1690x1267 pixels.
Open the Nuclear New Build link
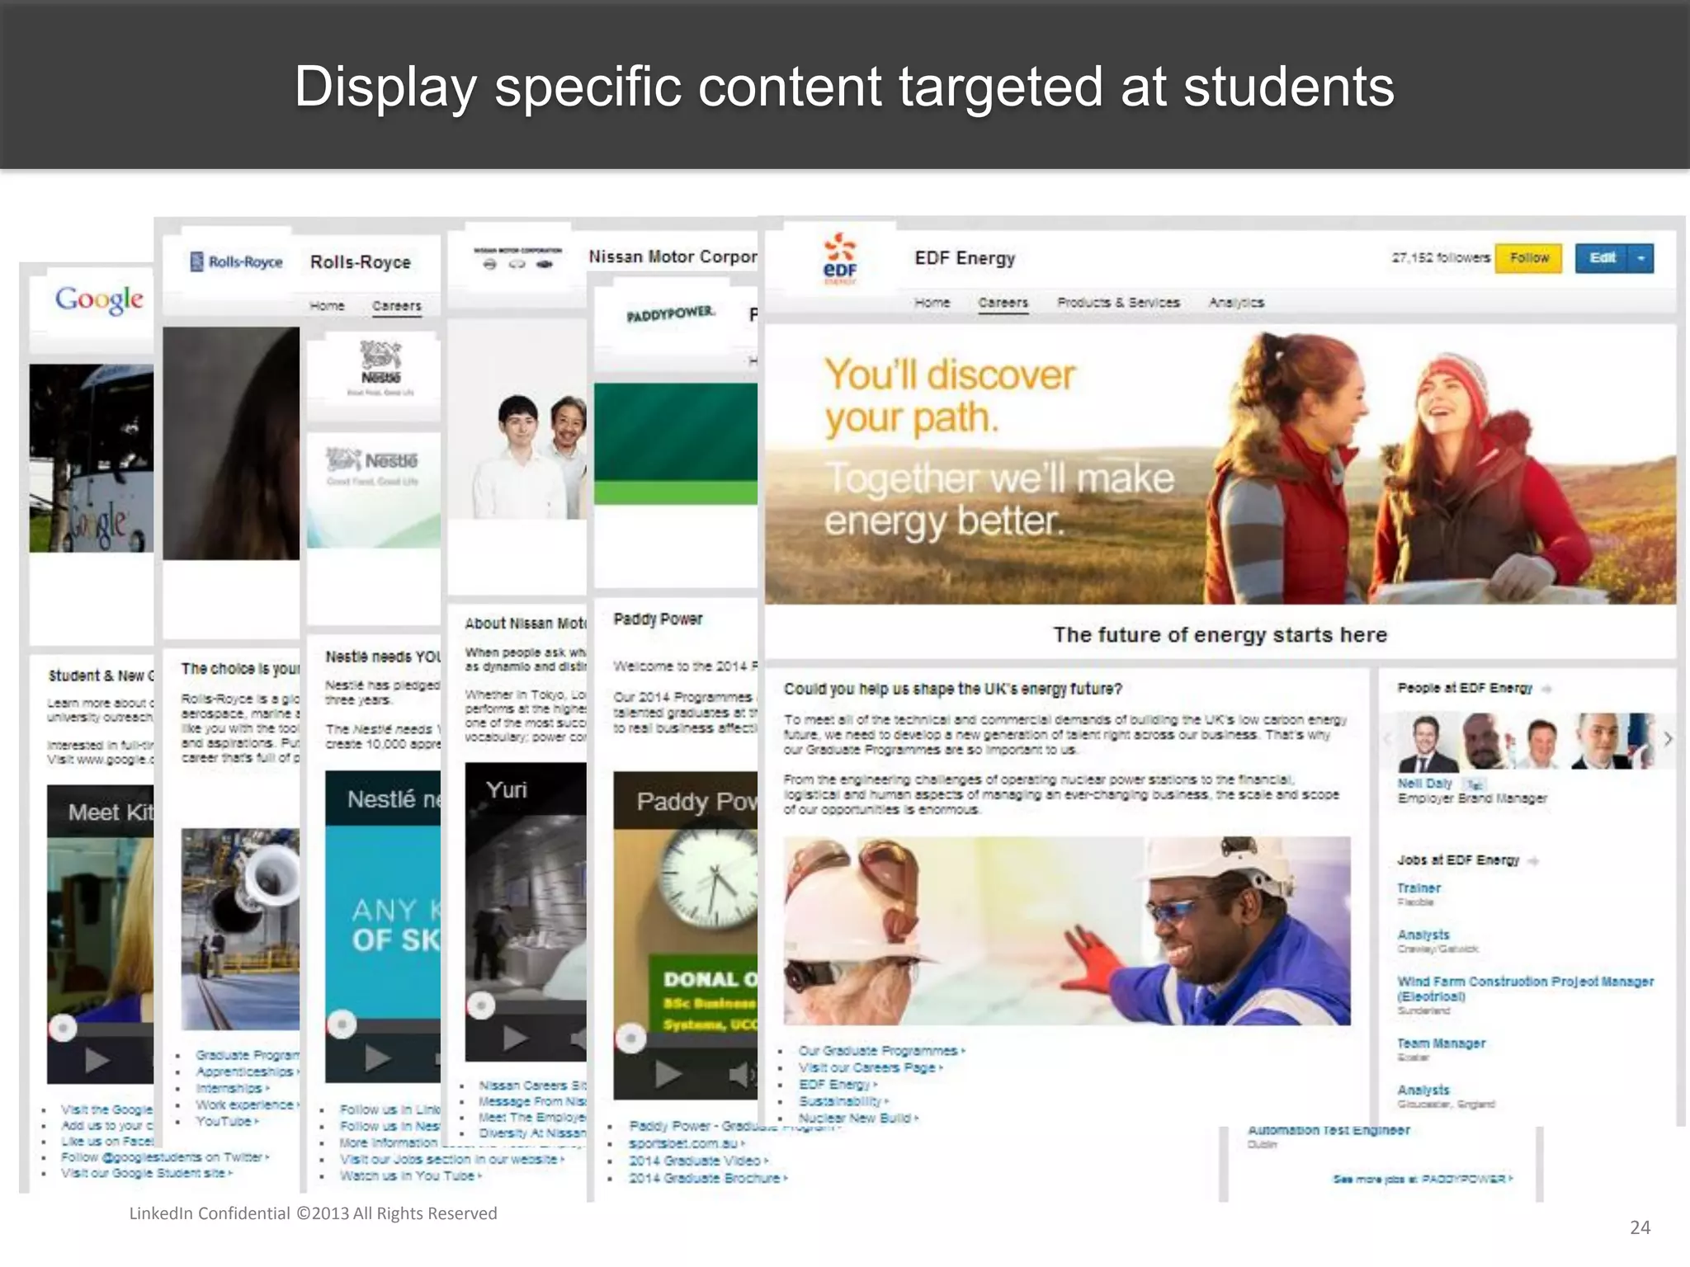tap(857, 1119)
